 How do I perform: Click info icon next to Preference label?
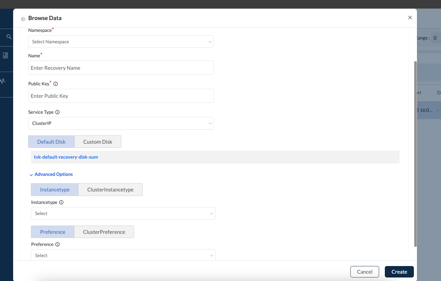(57, 244)
